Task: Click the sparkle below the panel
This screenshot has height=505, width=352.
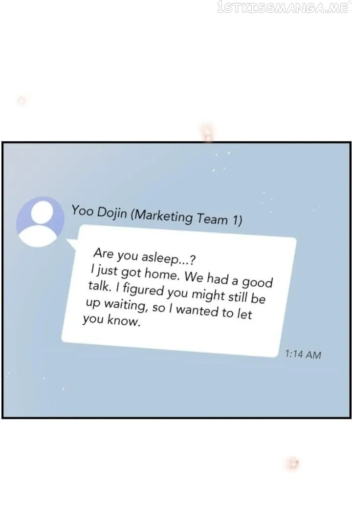Action: [292, 463]
